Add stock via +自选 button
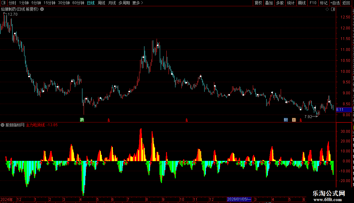 click(335, 3)
